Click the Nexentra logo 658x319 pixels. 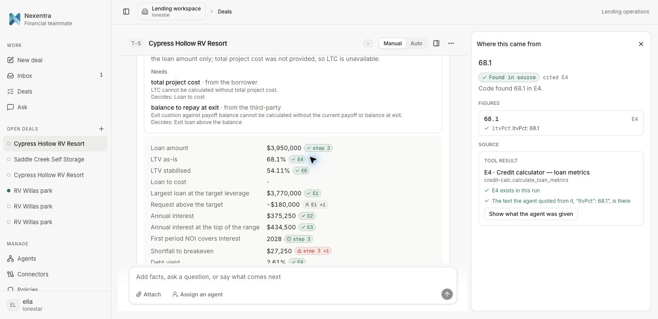point(15,19)
